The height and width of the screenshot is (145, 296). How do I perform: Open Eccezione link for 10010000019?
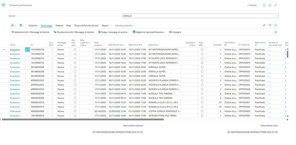click(15, 116)
